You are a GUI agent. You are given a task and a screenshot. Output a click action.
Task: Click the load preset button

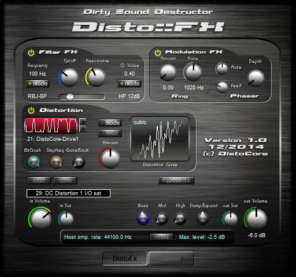[x=39, y=181]
